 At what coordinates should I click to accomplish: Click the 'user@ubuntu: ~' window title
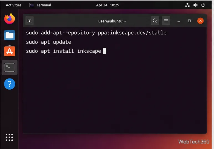[x=113, y=21]
